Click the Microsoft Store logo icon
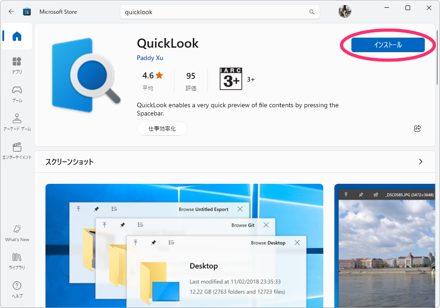 [27, 12]
